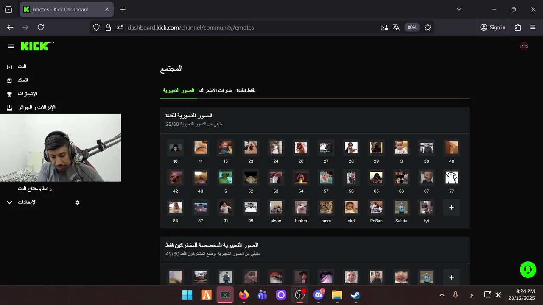Collapse the الإعدادات sidebar section
The height and width of the screenshot is (305, 543).
9,202
